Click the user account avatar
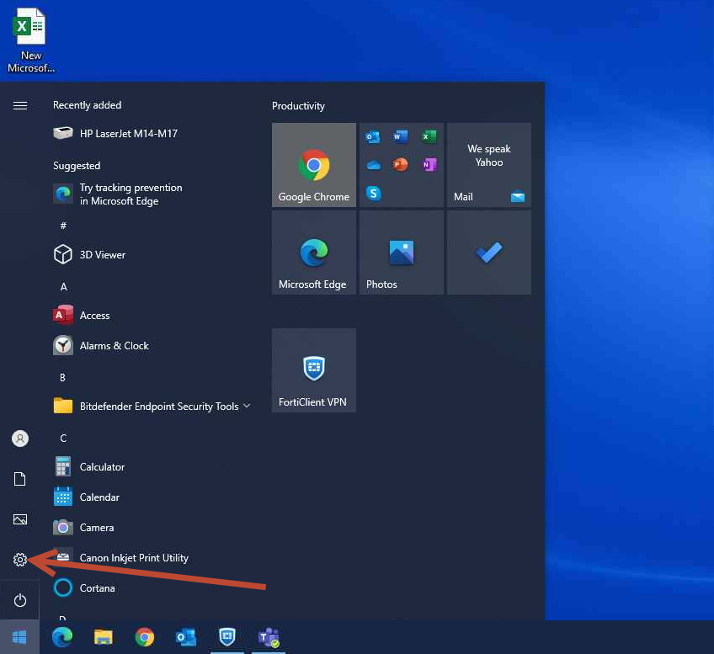Viewport: 714px width, 654px height. tap(20, 439)
